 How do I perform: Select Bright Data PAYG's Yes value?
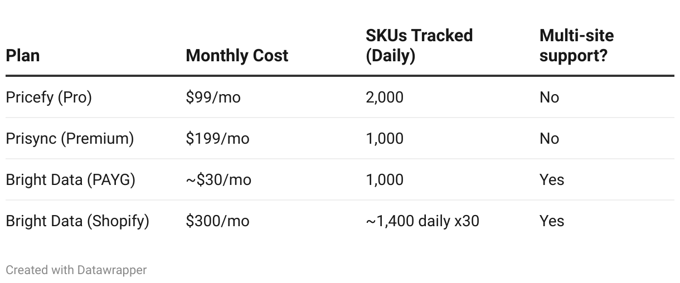552,180
